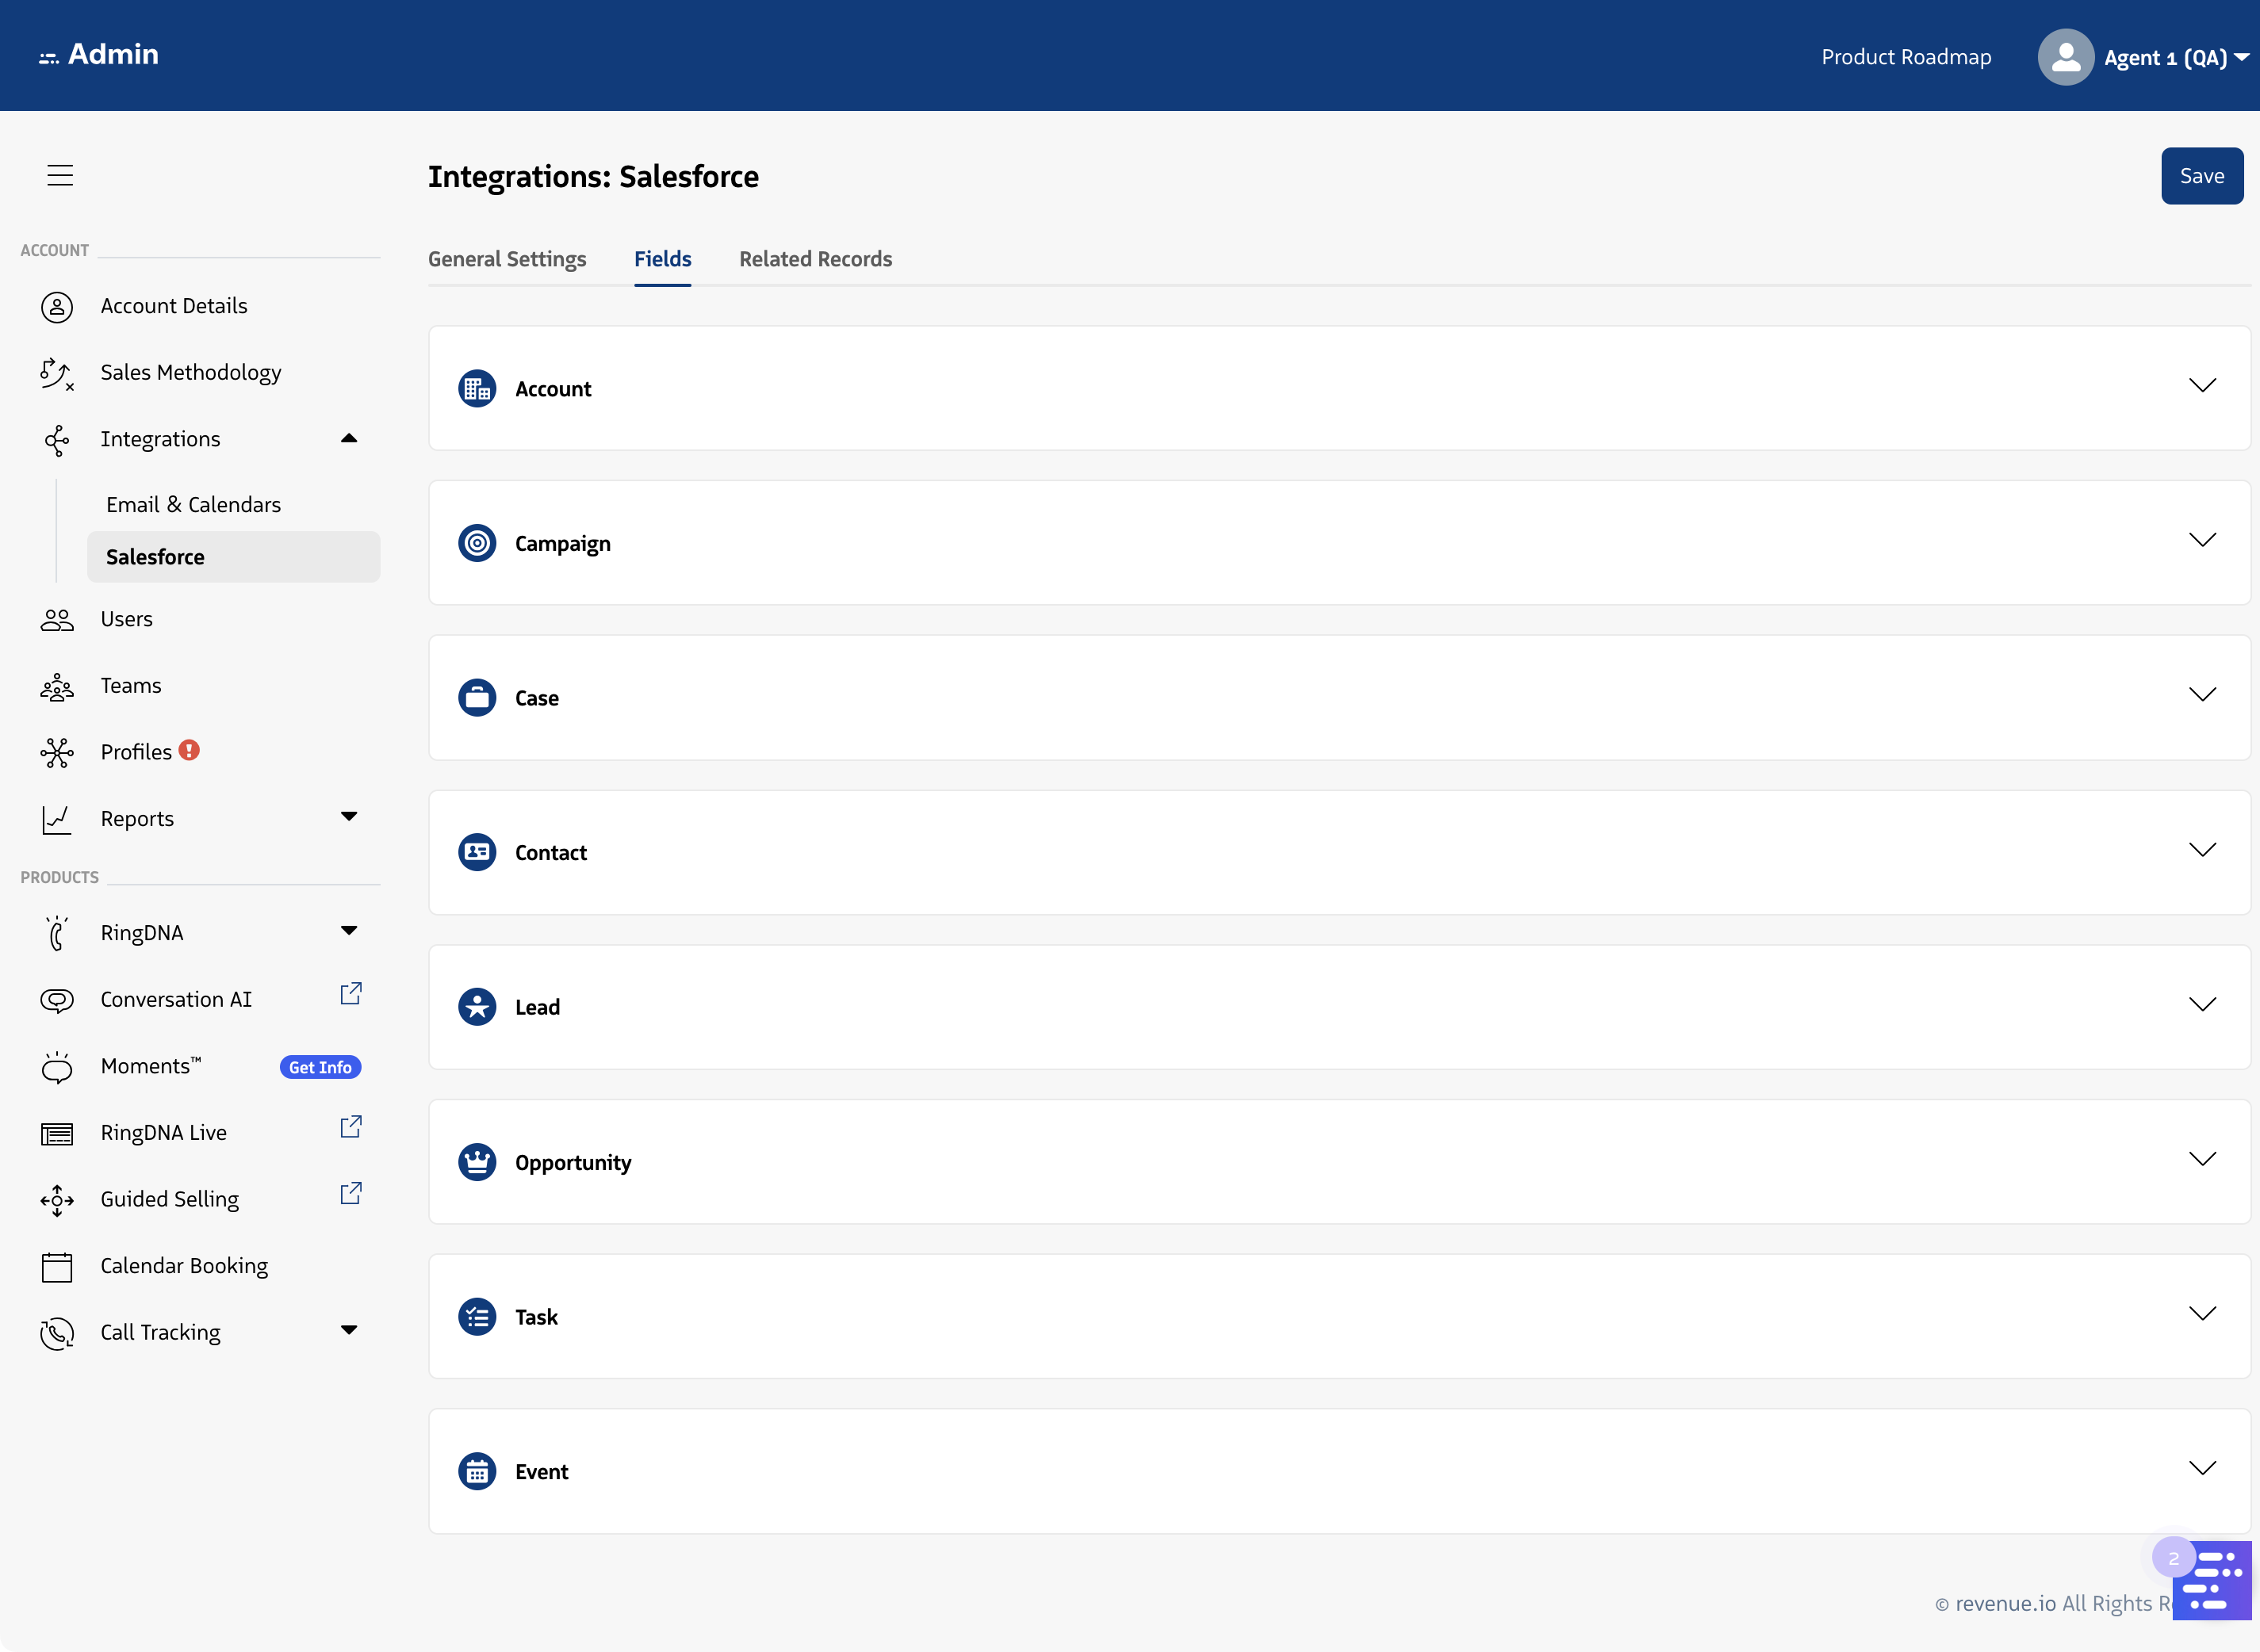This screenshot has width=2260, height=1652.
Task: Open the Product Roadmap link
Action: coord(1906,57)
